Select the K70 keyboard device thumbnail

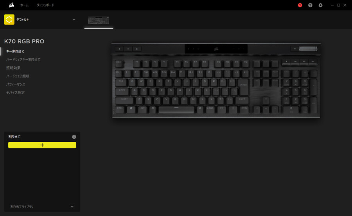(99, 21)
